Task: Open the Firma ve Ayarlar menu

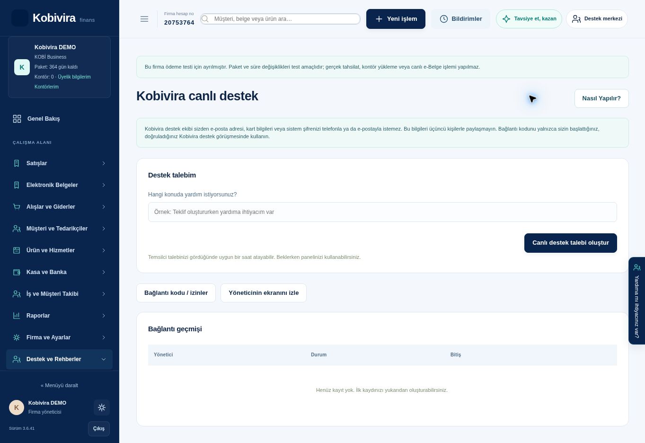Action: tap(59, 337)
